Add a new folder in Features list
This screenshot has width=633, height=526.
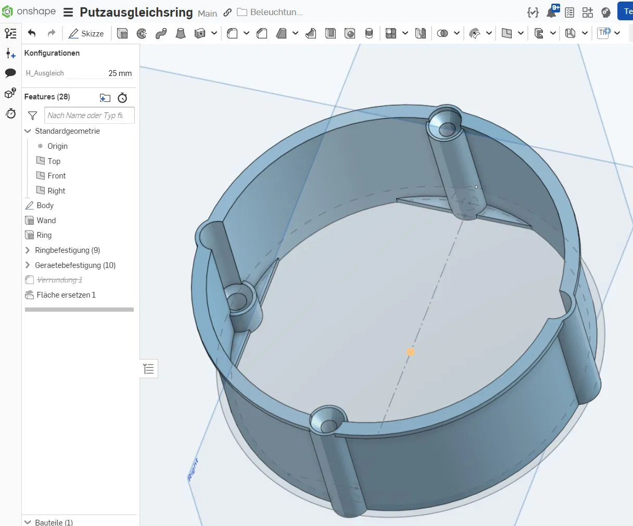coord(105,97)
